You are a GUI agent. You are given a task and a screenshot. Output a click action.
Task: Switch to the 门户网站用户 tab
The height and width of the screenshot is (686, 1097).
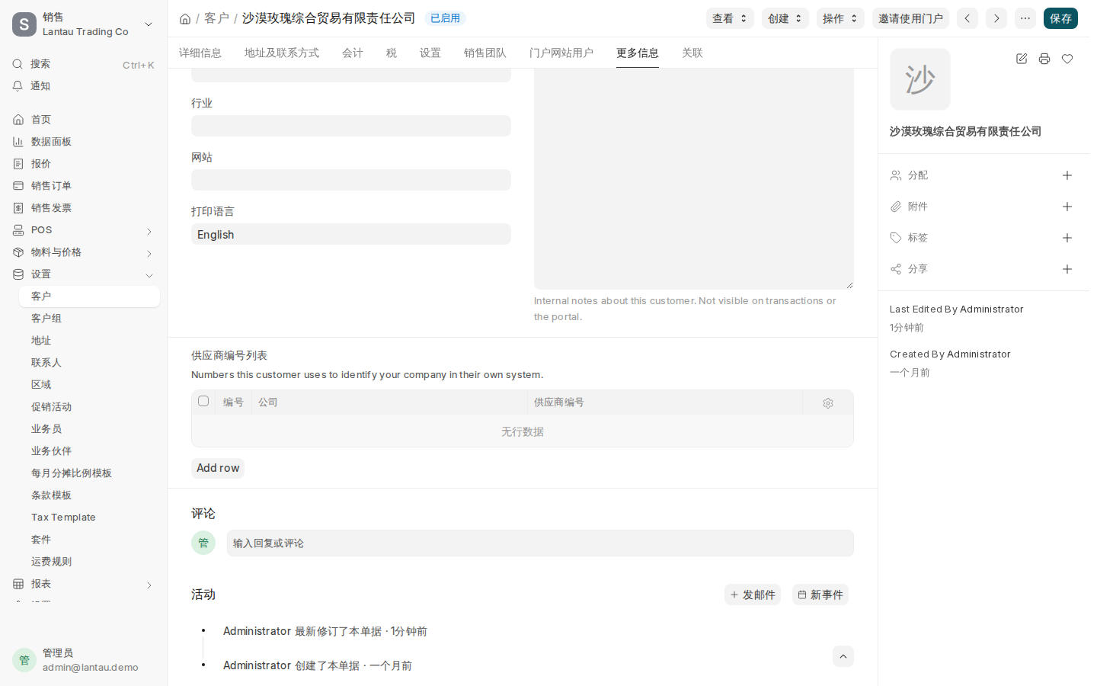click(561, 53)
